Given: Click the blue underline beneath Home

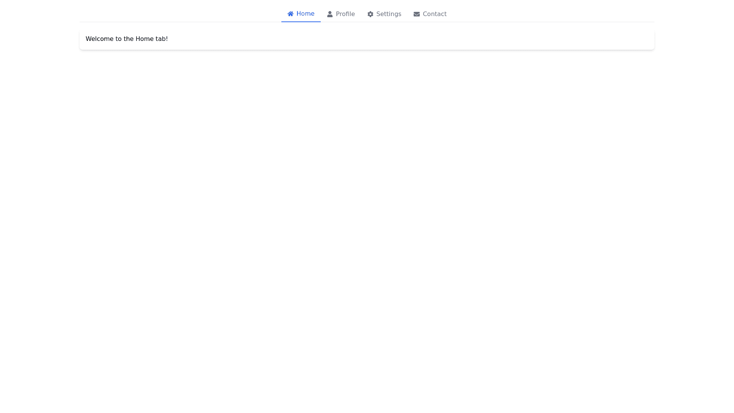Looking at the screenshot, I should [x=301, y=21].
